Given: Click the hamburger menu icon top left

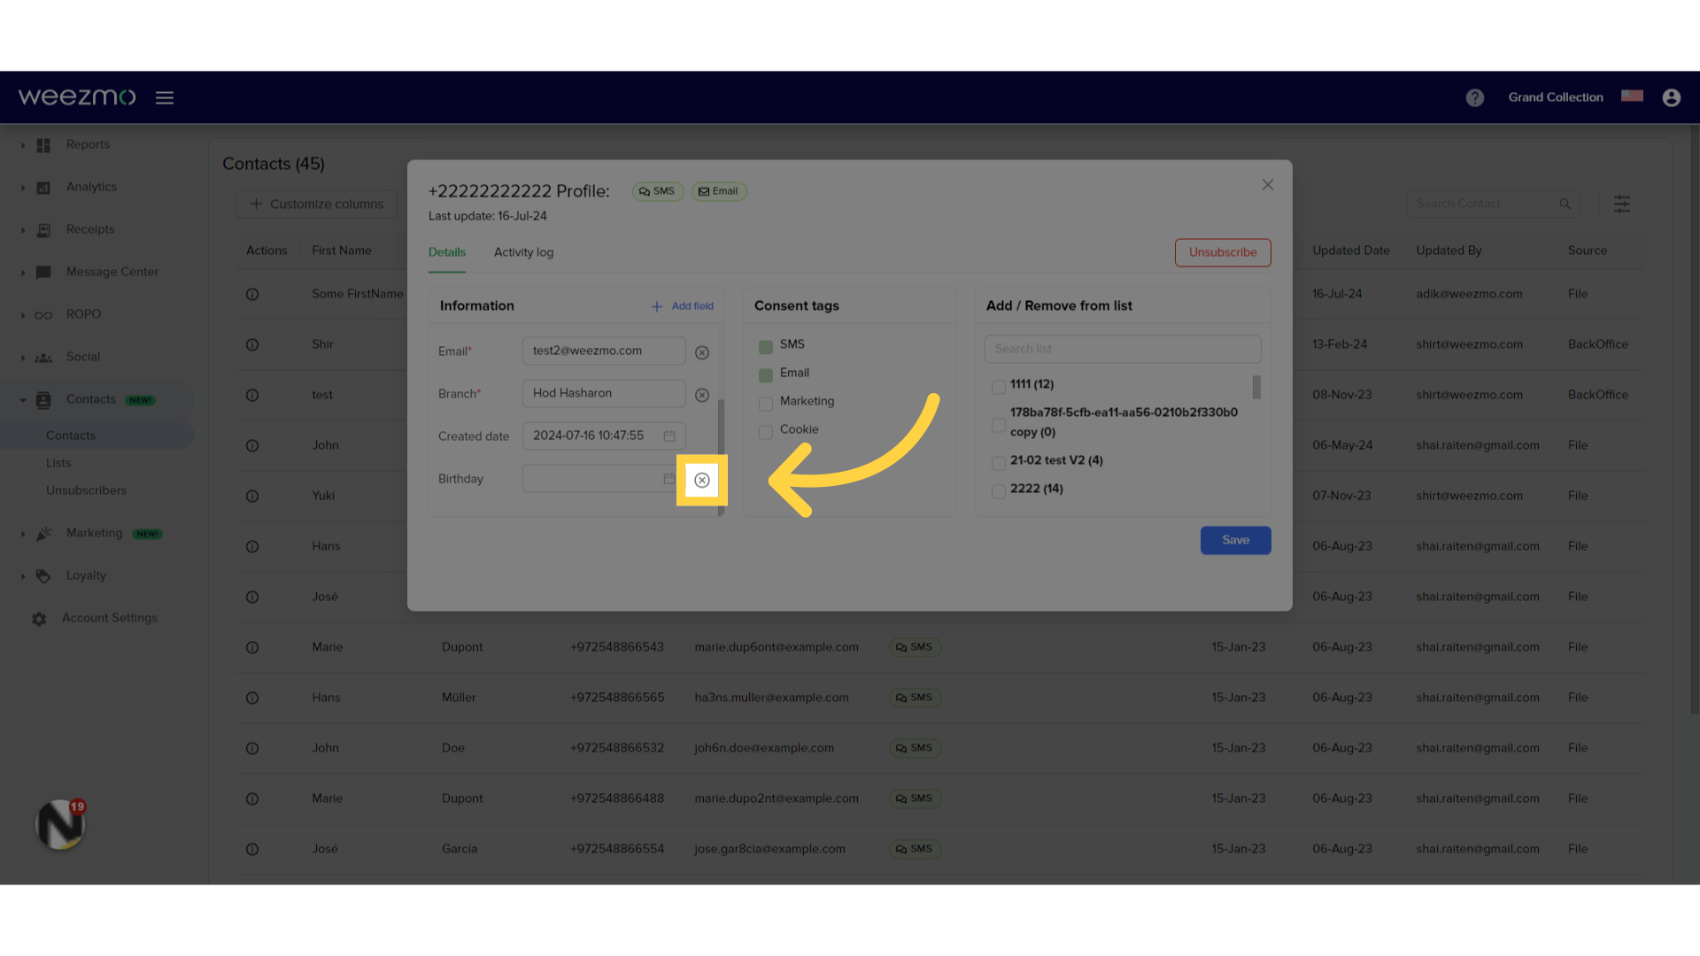Looking at the screenshot, I should [165, 96].
